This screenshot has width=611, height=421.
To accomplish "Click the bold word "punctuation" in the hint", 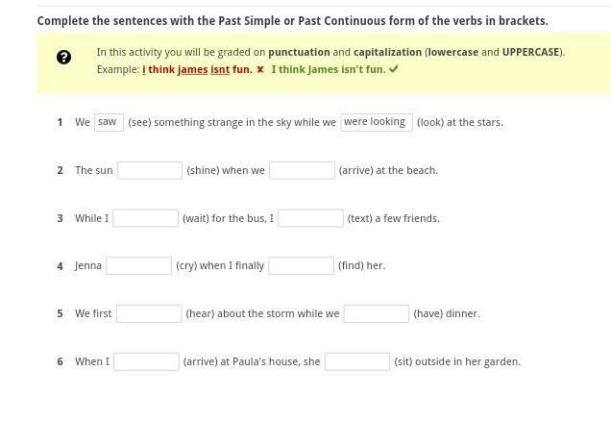I will click(298, 53).
